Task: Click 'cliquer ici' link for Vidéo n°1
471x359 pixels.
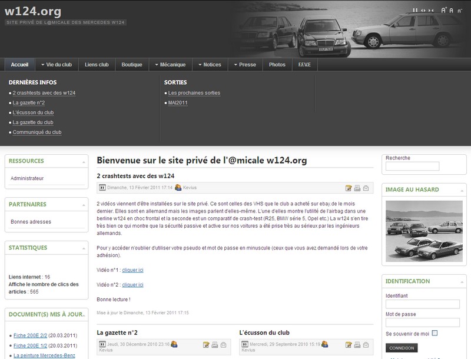Action: (133, 270)
